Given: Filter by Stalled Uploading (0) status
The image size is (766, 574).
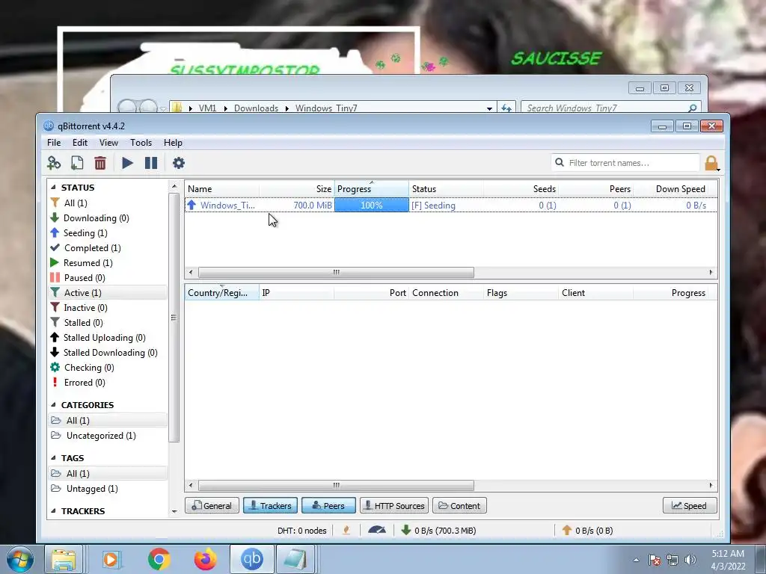Looking at the screenshot, I should click(x=108, y=338).
